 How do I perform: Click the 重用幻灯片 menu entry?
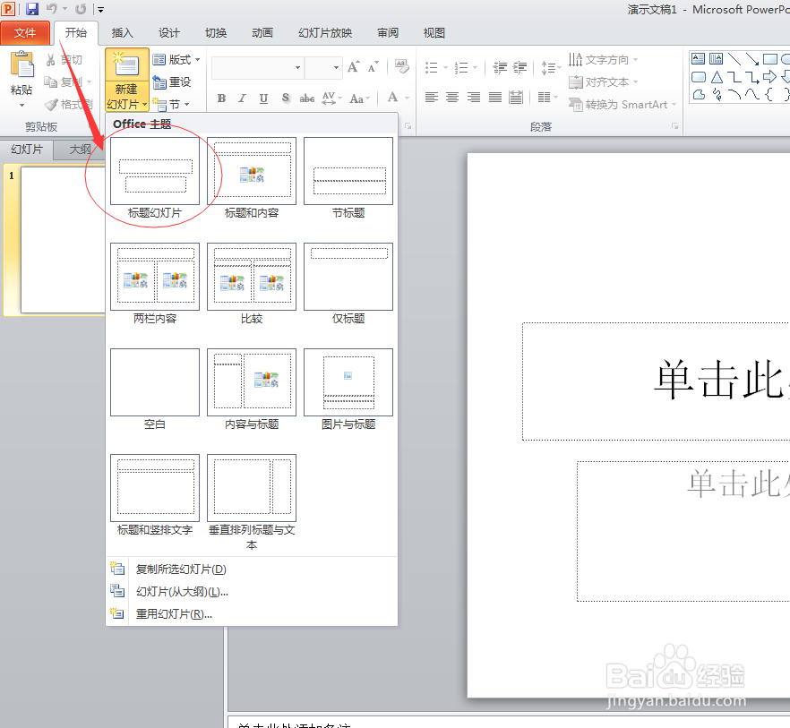point(173,612)
